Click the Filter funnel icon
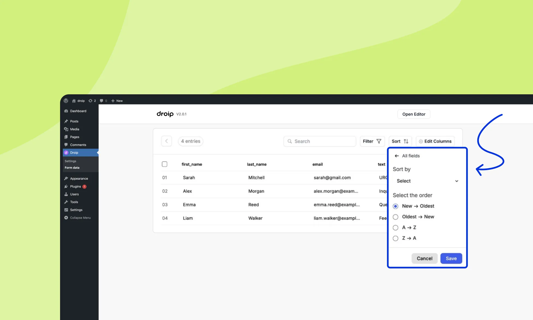 (x=379, y=141)
